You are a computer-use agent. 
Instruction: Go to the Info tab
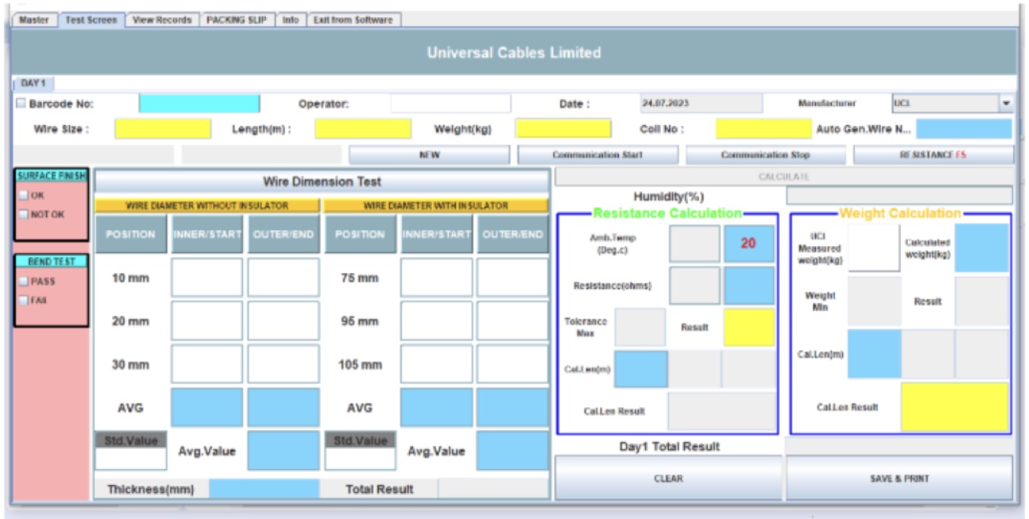pos(290,20)
